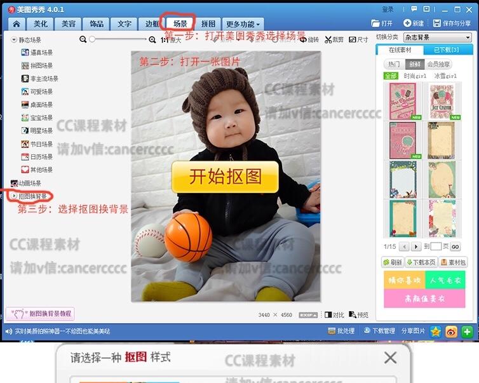Go to previous material page

point(404,246)
